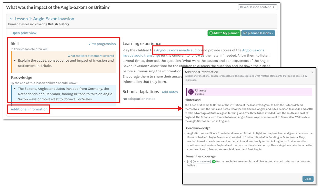Click the Y4 year badge
This screenshot has width=322, height=189.
pyautogui.click(x=189, y=162)
